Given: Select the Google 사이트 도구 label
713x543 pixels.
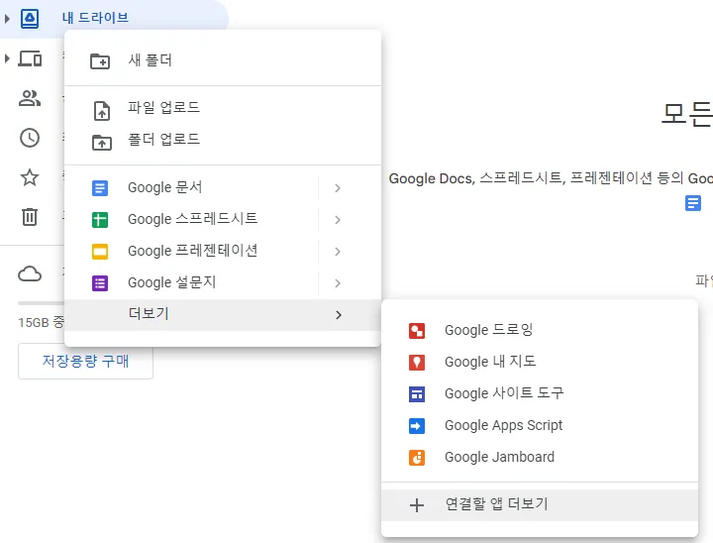Looking at the screenshot, I should (x=504, y=393).
